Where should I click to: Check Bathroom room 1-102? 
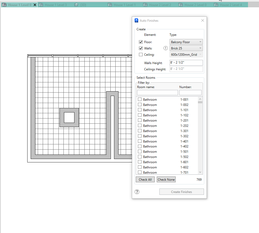(140, 115)
